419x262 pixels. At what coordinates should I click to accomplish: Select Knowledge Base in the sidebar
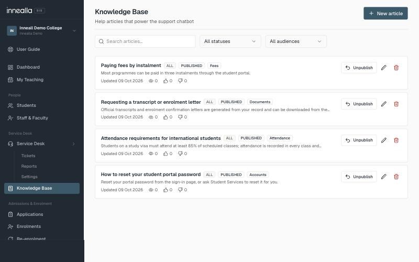42,188
